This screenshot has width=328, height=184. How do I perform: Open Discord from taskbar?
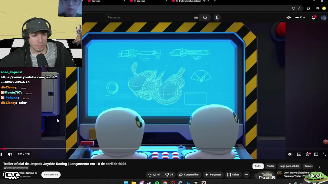[x=142, y=183]
